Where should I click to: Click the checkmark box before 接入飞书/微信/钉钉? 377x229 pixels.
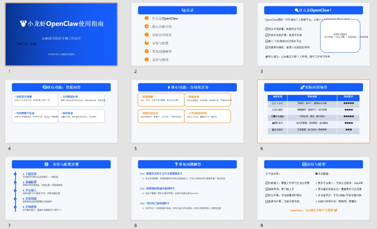(267, 42)
